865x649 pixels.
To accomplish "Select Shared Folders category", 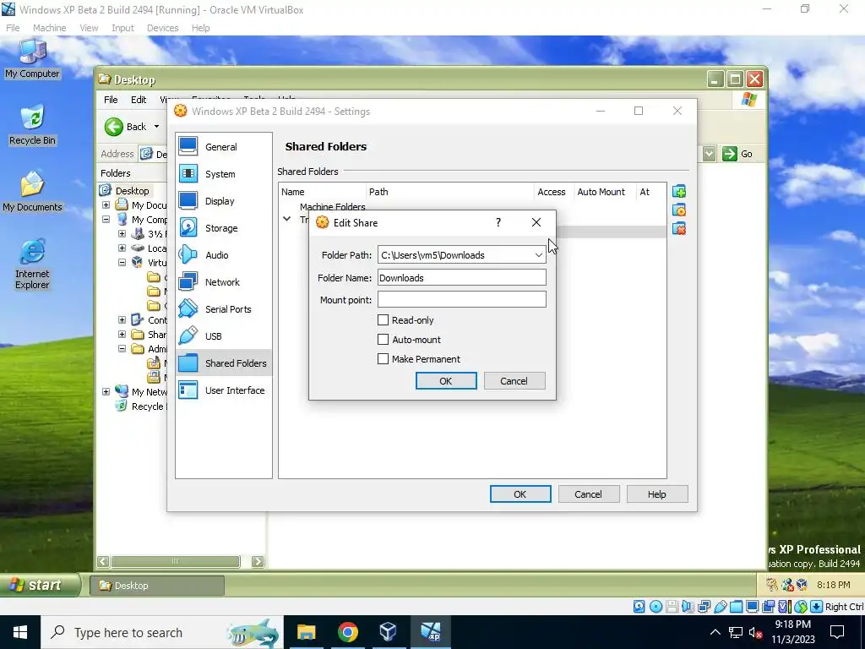I will (223, 363).
